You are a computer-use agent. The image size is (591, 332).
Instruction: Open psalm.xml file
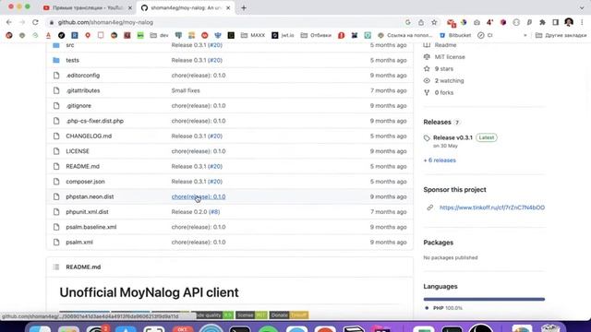pos(79,242)
